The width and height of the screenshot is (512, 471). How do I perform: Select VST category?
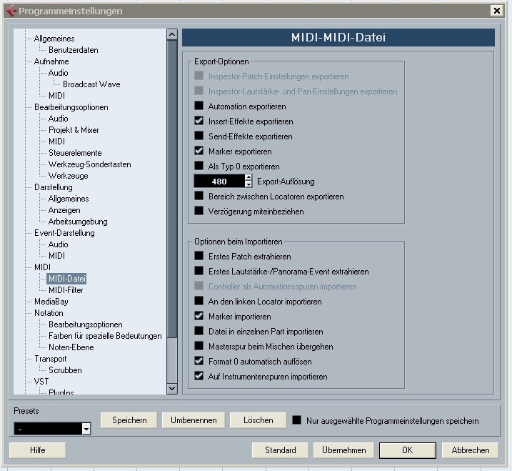(41, 382)
